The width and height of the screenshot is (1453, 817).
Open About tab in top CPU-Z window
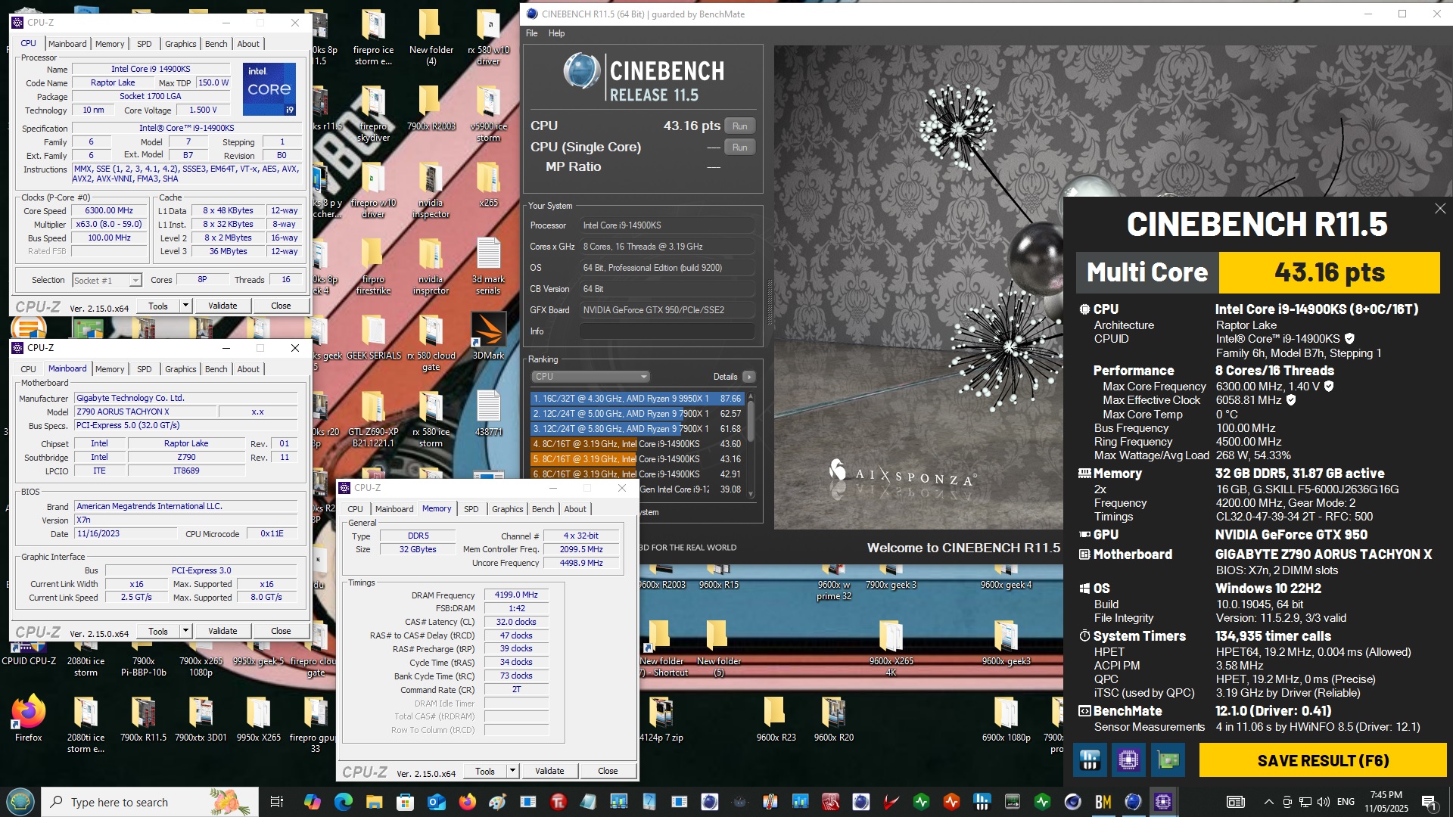point(248,44)
